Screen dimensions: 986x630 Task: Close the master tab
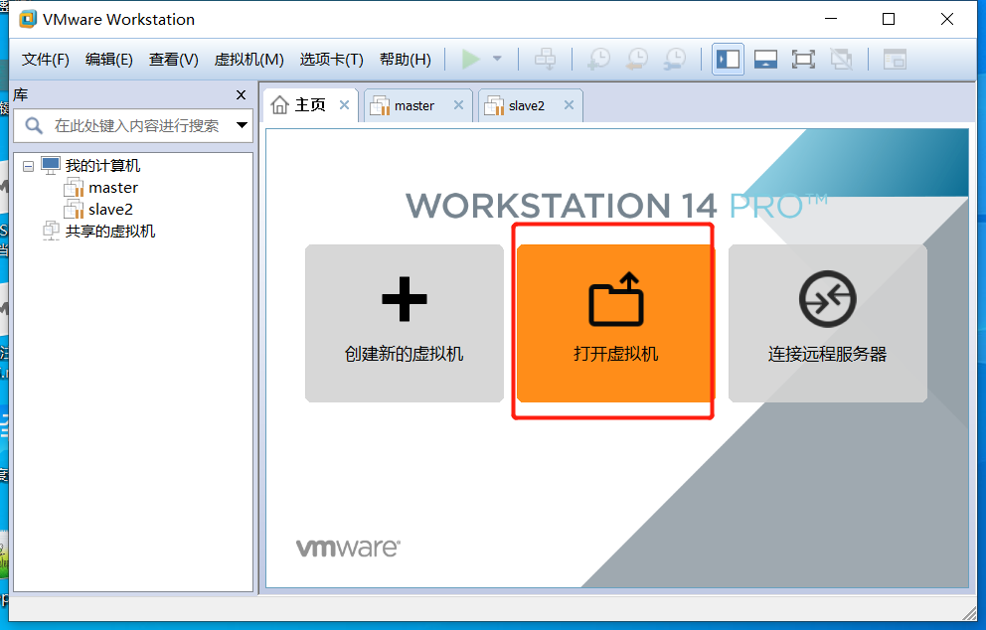click(458, 105)
